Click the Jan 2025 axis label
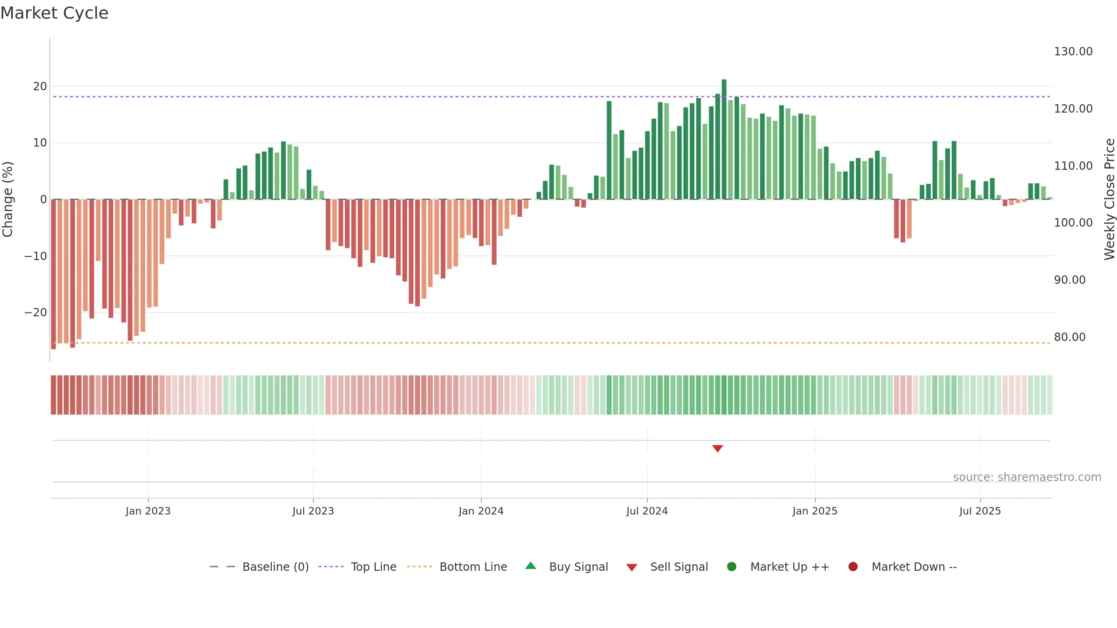 click(x=815, y=511)
